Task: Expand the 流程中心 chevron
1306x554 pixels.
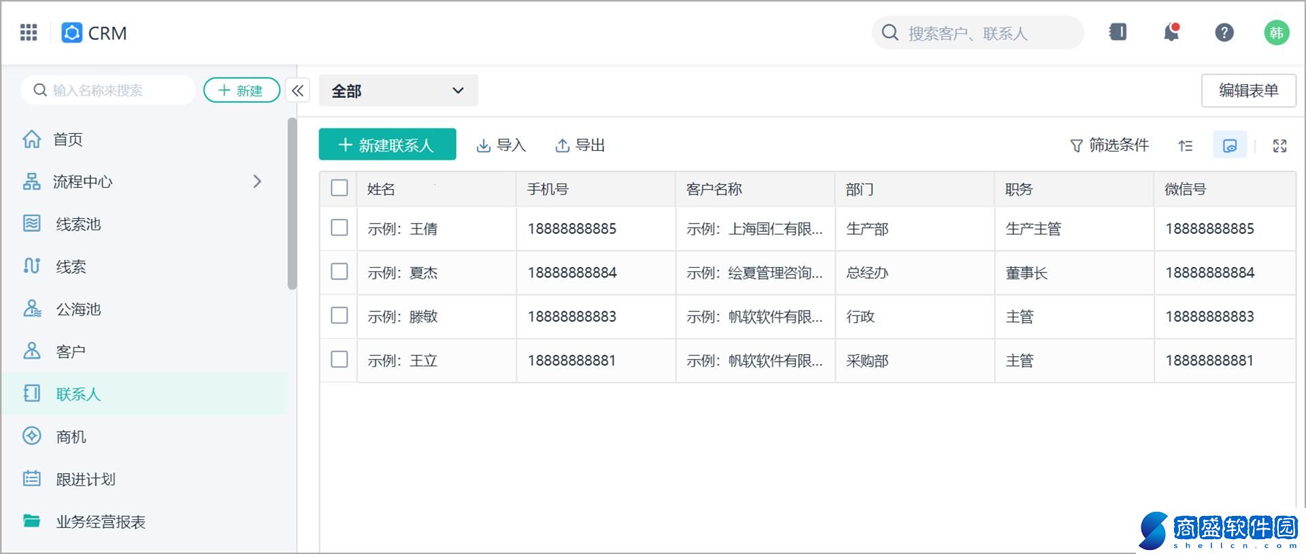Action: click(257, 181)
